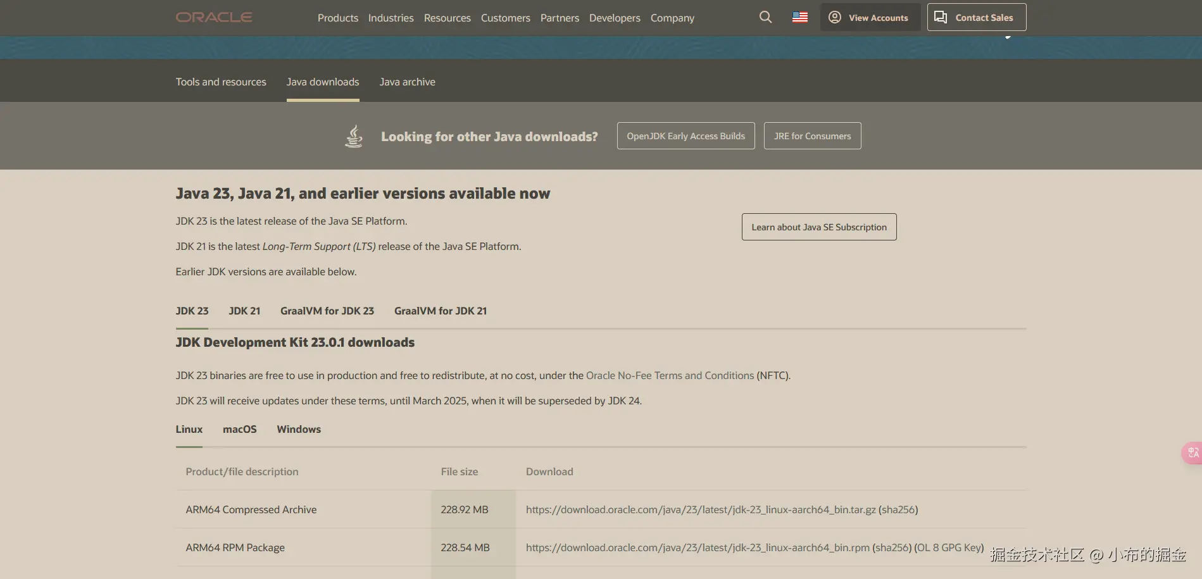Image resolution: width=1202 pixels, height=579 pixels.
Task: Learn about Java SE Subscription
Action: [818, 227]
